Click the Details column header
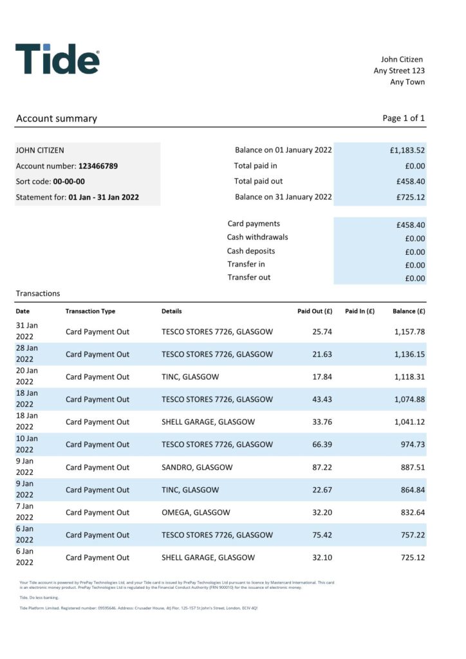The image size is (466, 659). point(171,311)
